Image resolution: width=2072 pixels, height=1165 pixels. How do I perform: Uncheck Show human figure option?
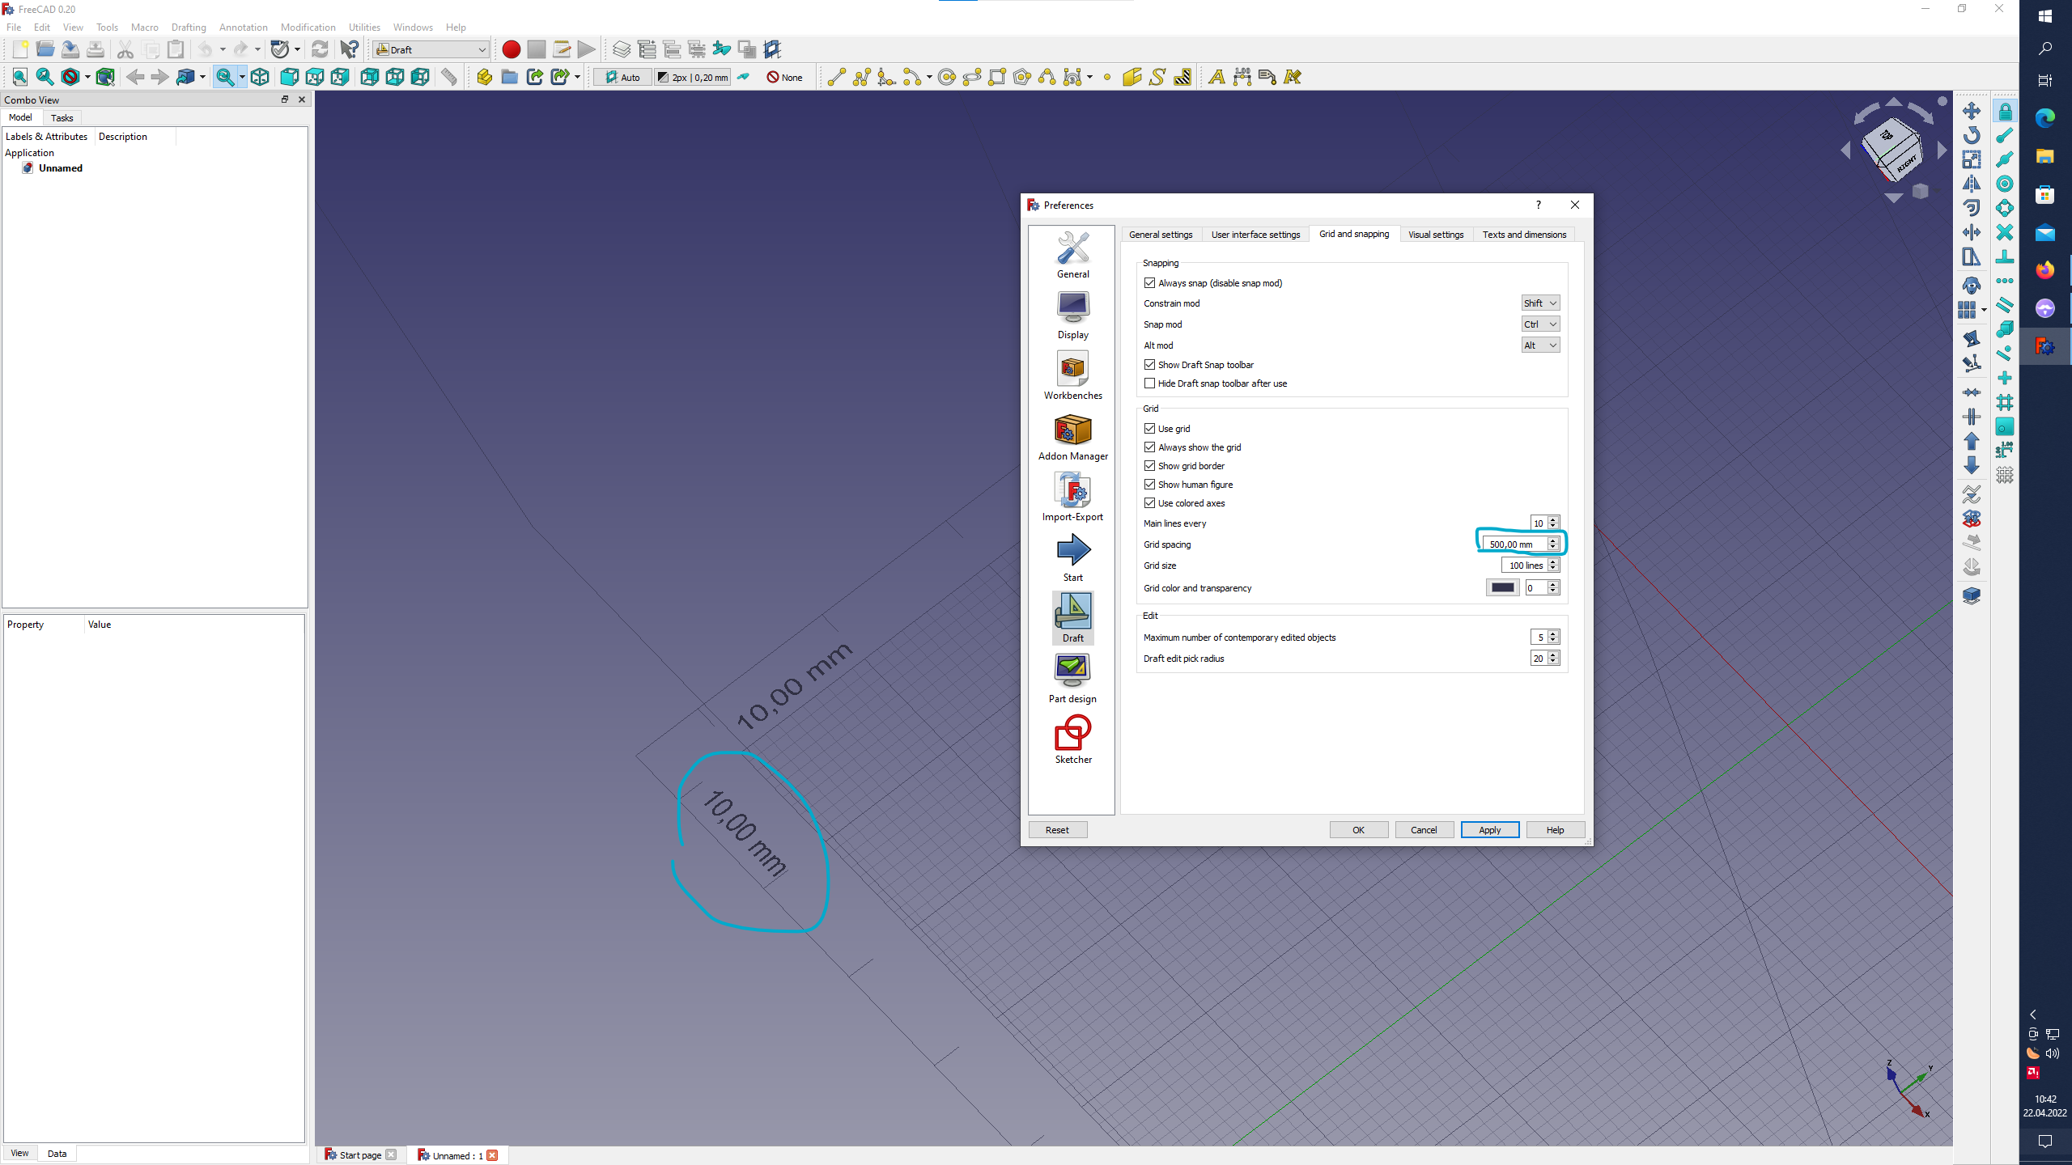1149,485
